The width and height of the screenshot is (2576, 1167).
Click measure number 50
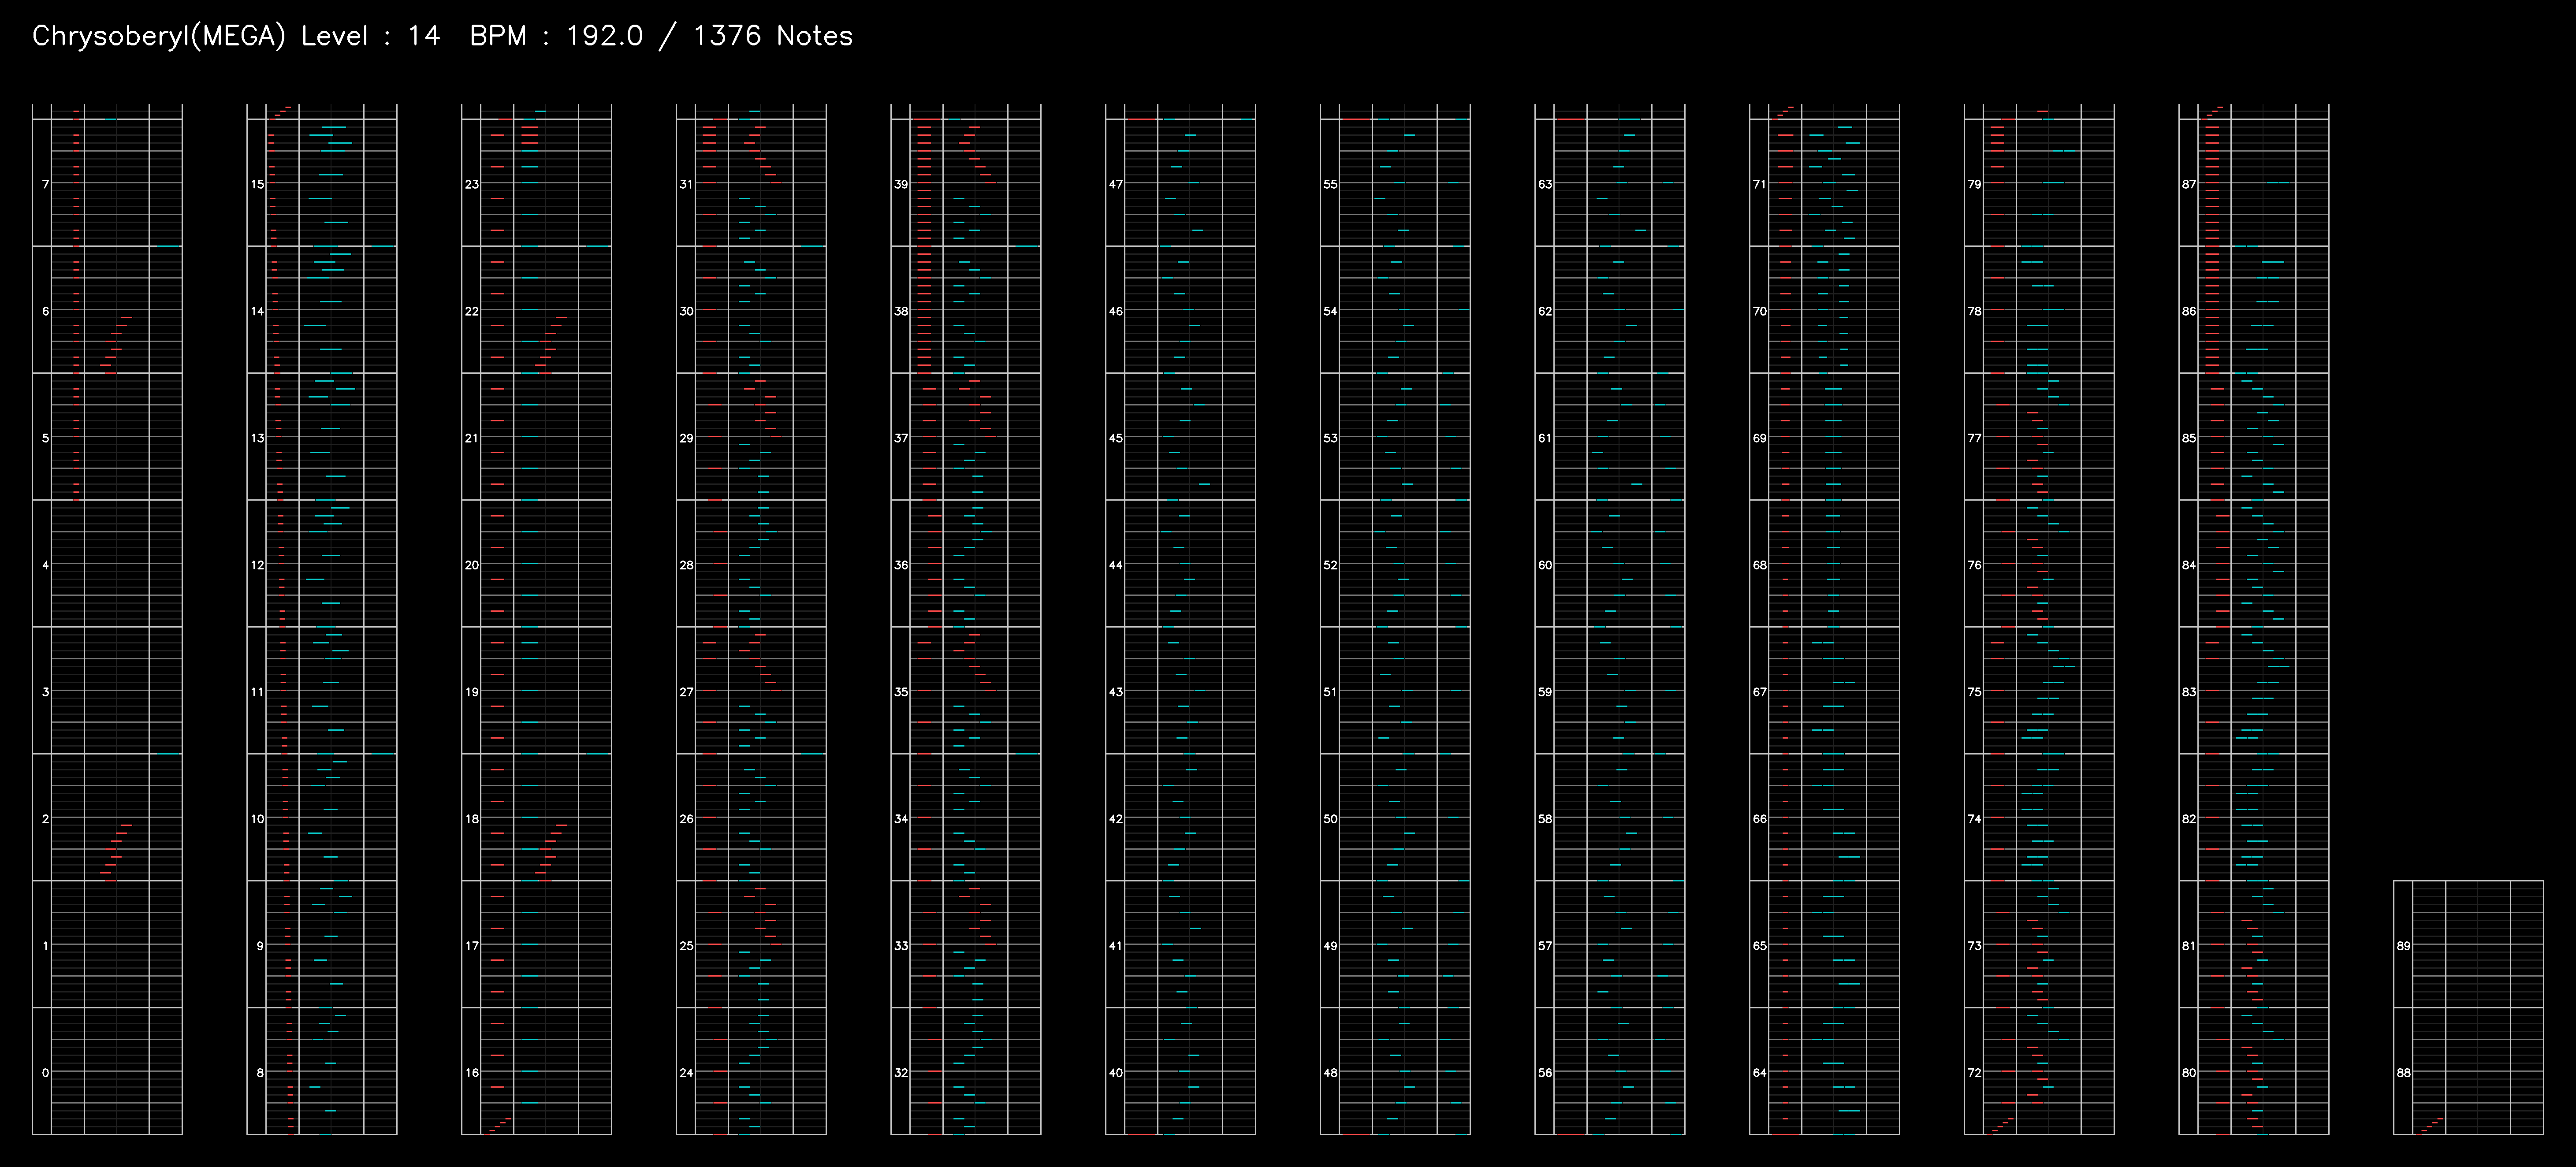point(1330,819)
